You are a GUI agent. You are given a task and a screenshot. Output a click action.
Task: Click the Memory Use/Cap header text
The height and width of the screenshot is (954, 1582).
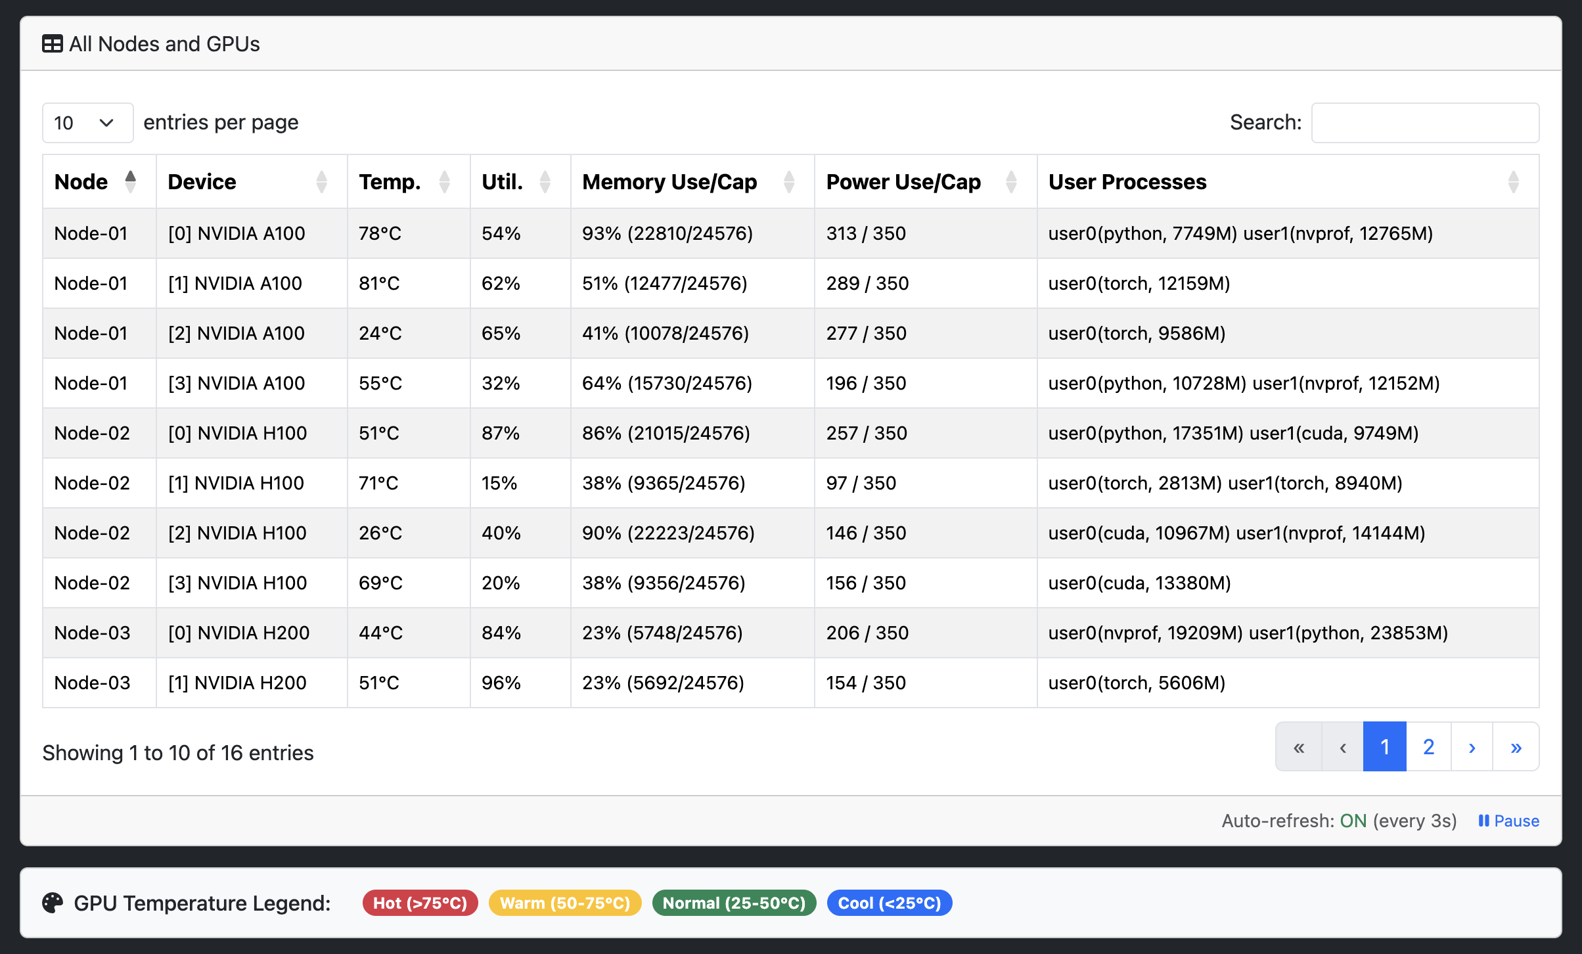[669, 181]
